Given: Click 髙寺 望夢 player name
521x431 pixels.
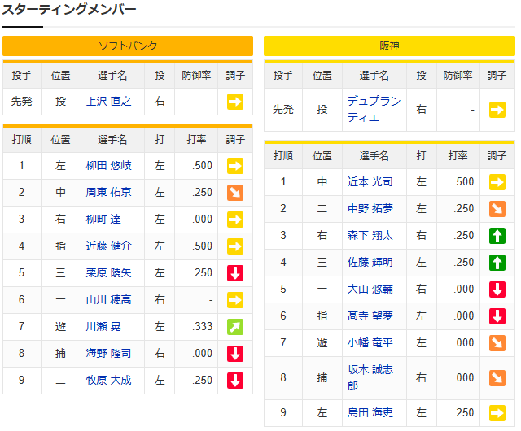Looking at the screenshot, I should [370, 316].
